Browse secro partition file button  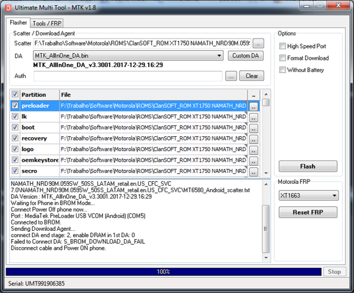point(254,172)
